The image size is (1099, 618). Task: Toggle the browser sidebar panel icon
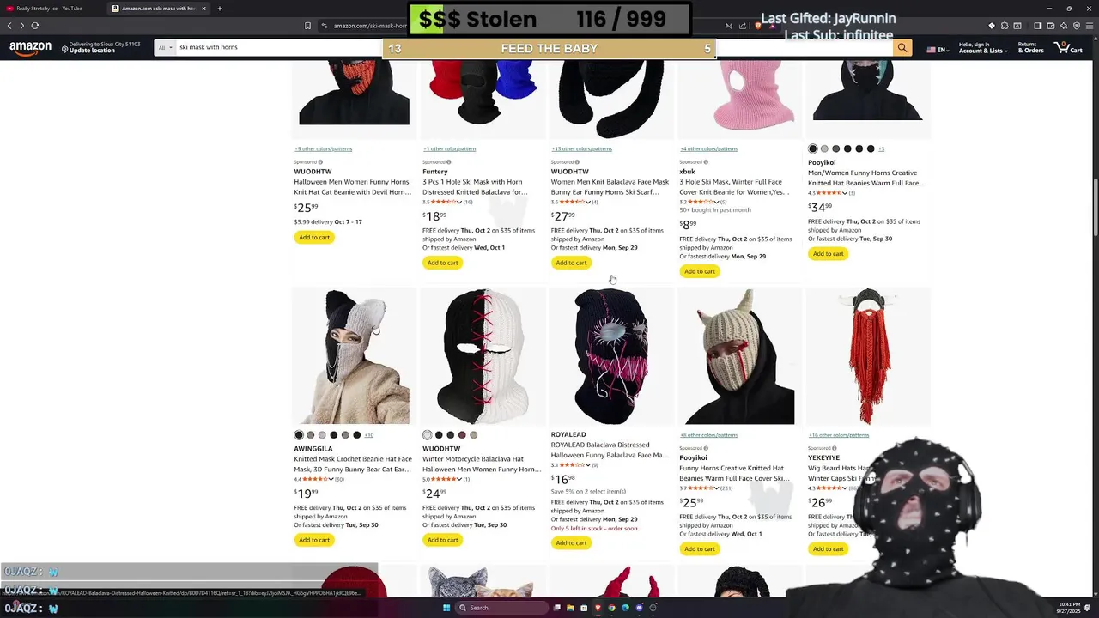click(x=1037, y=26)
